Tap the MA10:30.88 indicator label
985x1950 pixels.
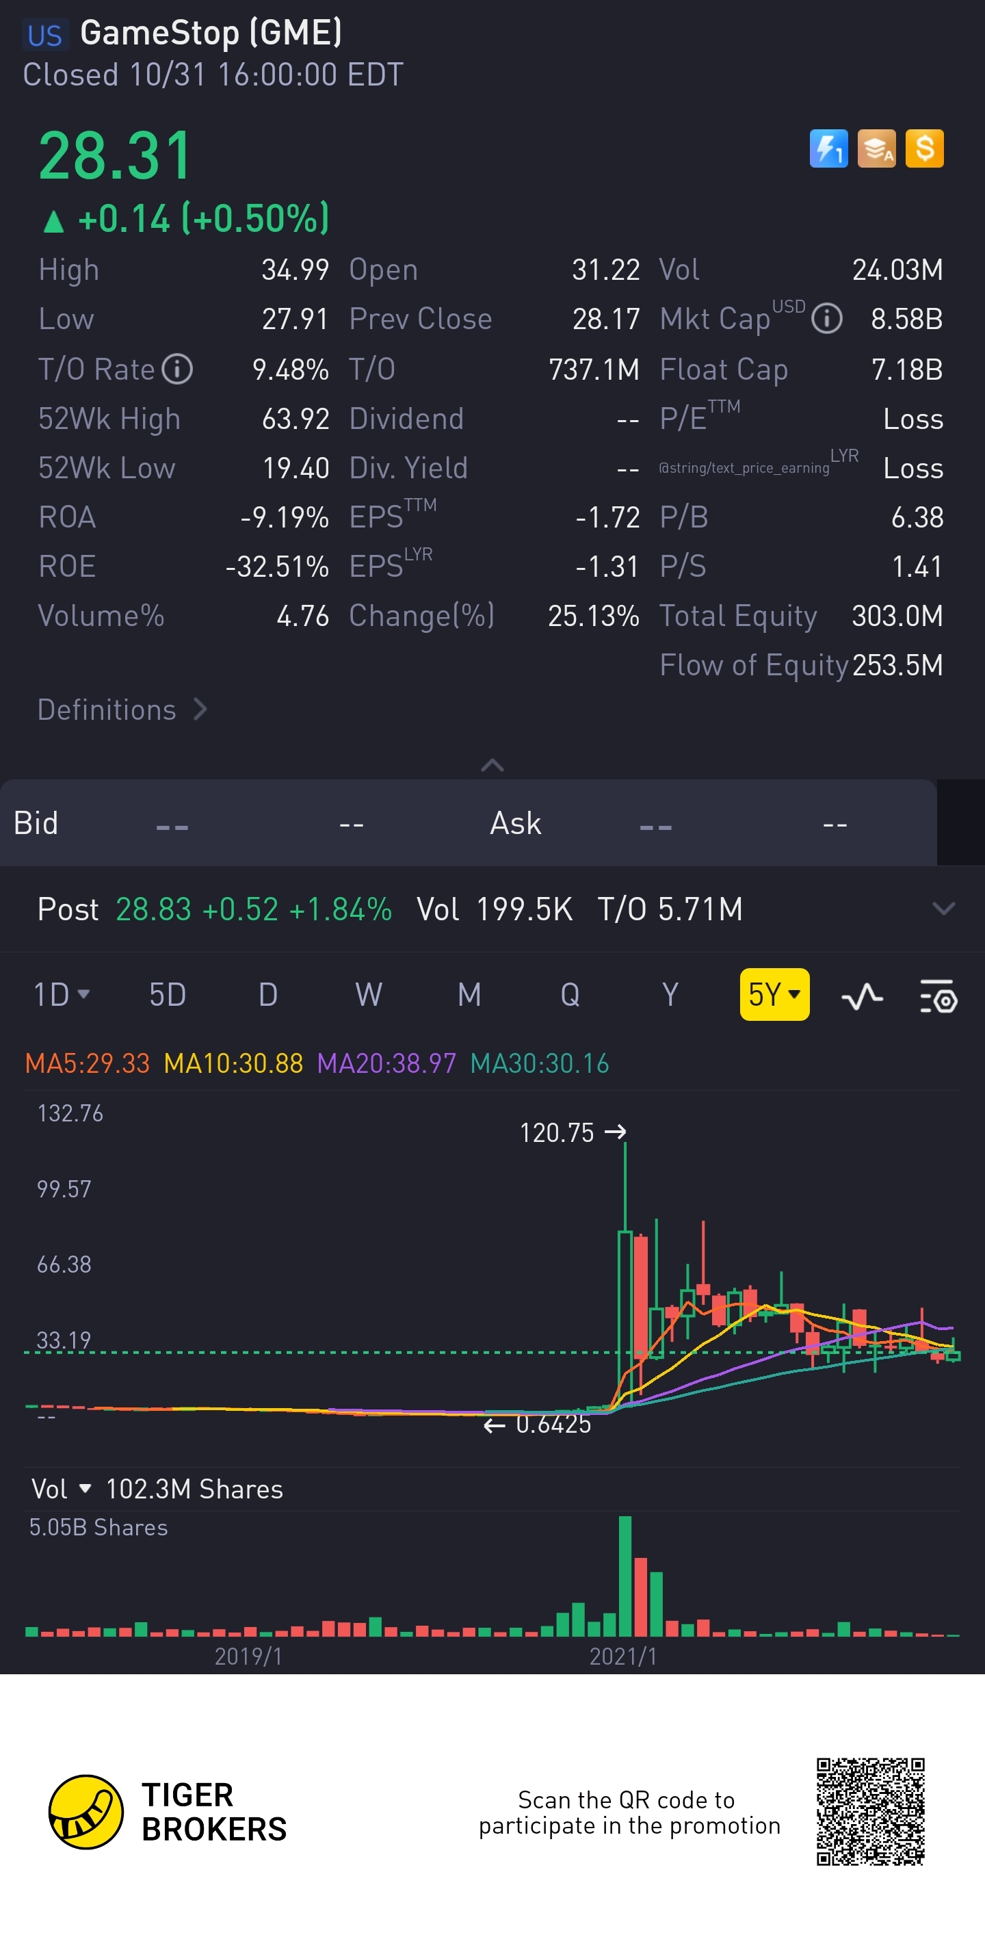233,1063
